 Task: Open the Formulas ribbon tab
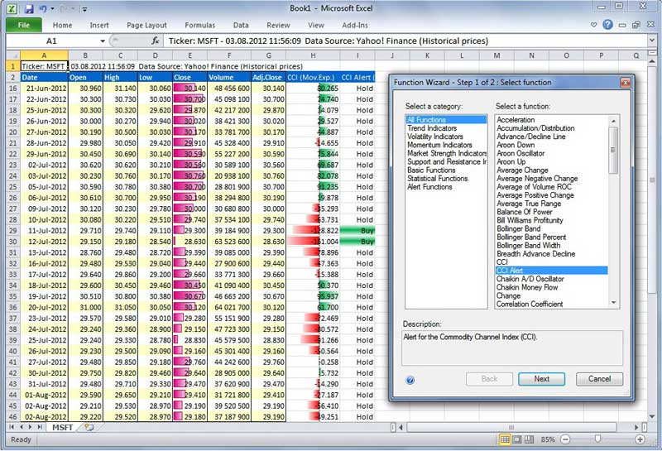click(199, 25)
